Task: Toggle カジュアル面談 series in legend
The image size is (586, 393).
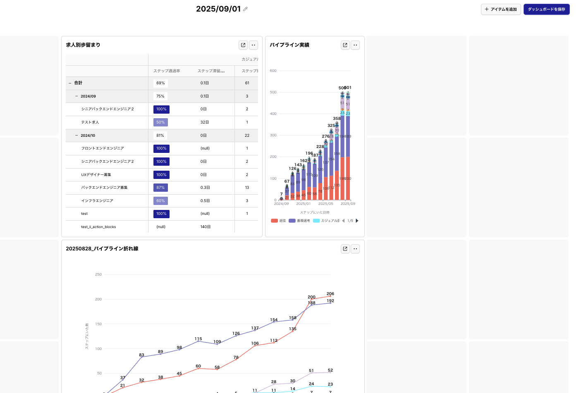Action: [x=327, y=221]
